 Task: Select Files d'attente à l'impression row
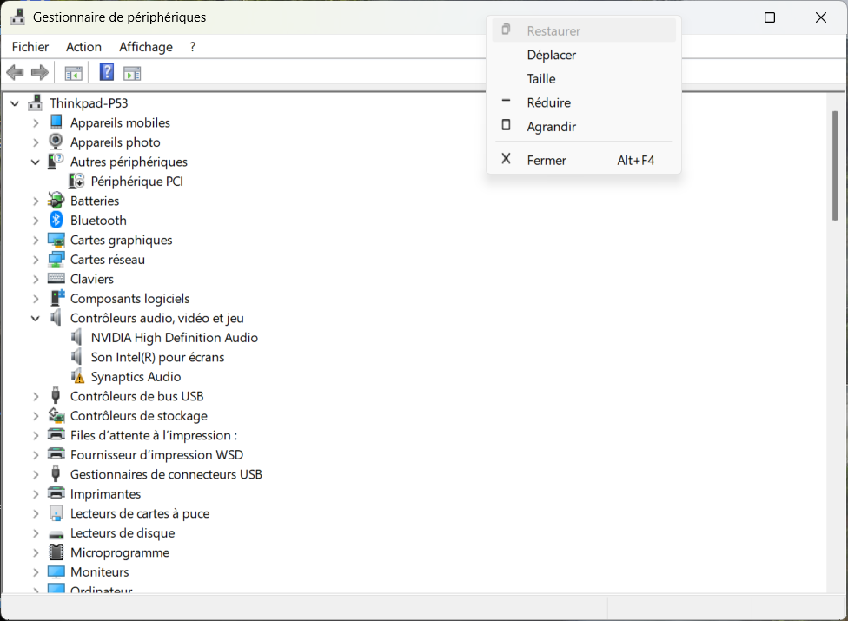pos(154,436)
